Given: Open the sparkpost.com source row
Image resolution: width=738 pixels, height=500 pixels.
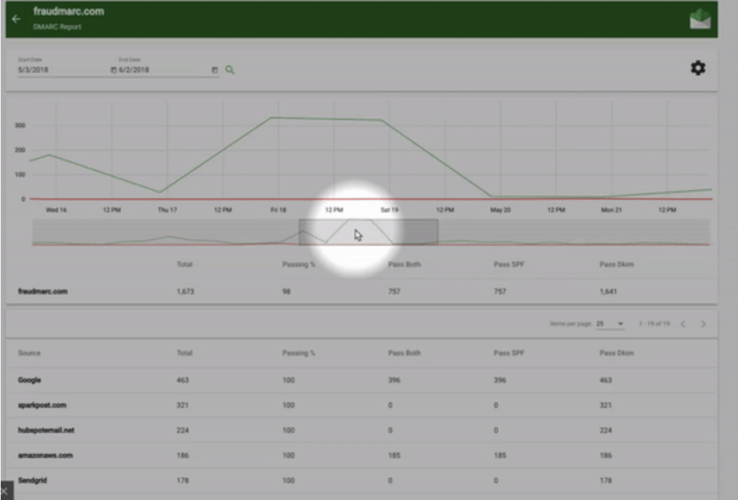Looking at the screenshot, I should tap(42, 405).
